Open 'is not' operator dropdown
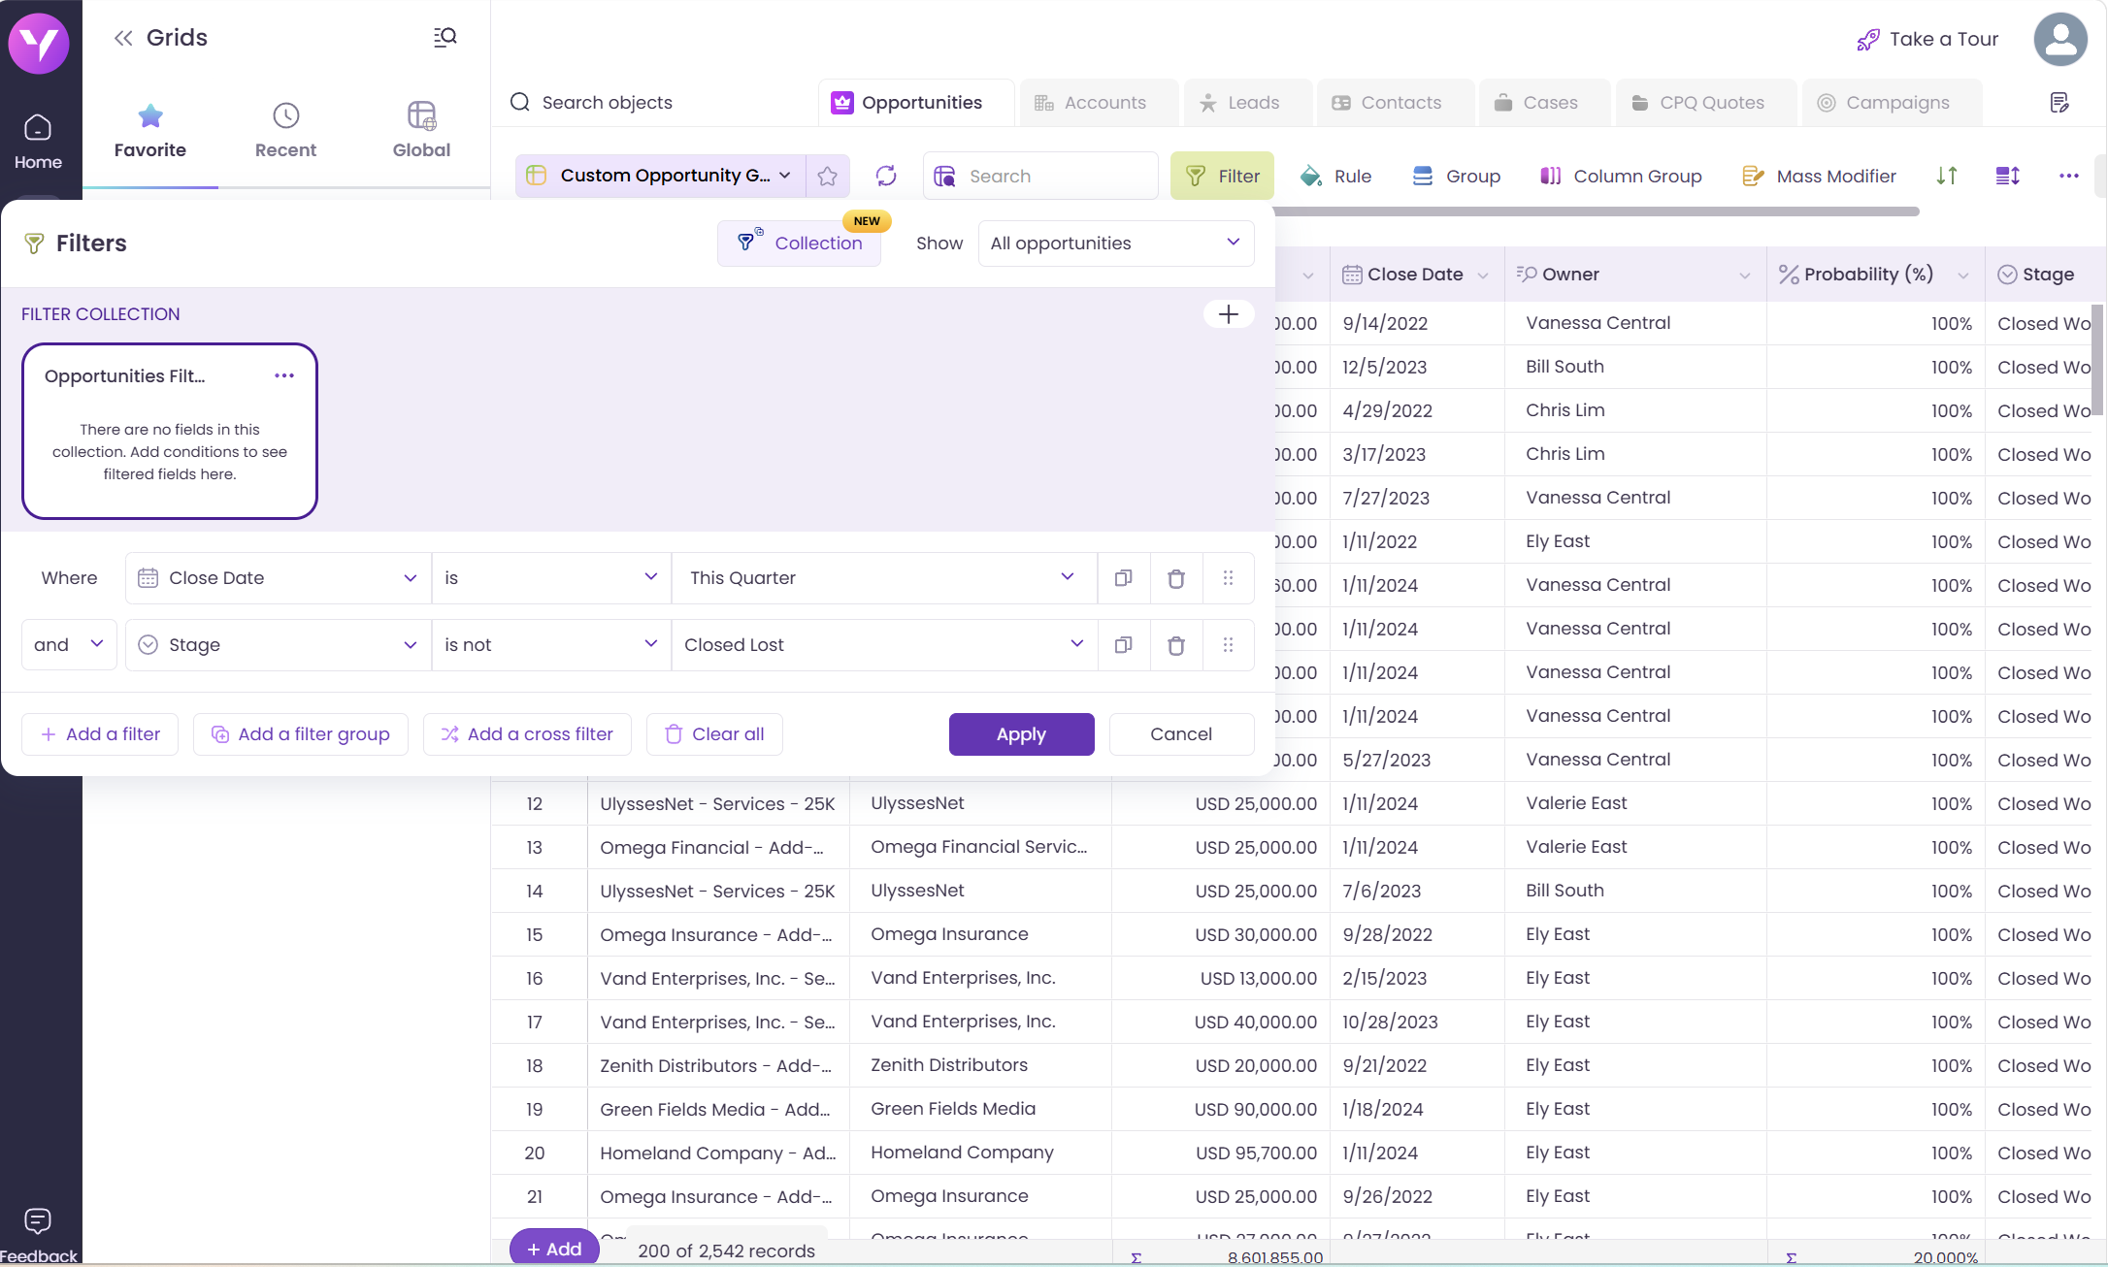Viewport: 2108px width, 1267px height. (551, 645)
